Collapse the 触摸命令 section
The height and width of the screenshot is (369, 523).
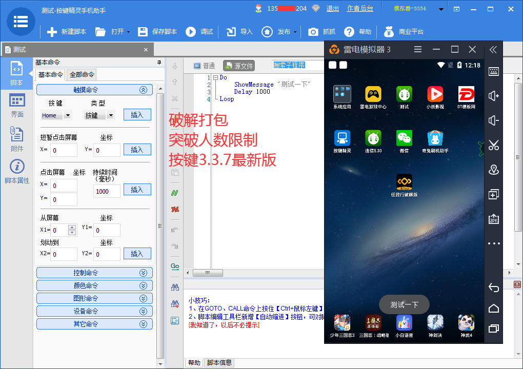click(143, 90)
